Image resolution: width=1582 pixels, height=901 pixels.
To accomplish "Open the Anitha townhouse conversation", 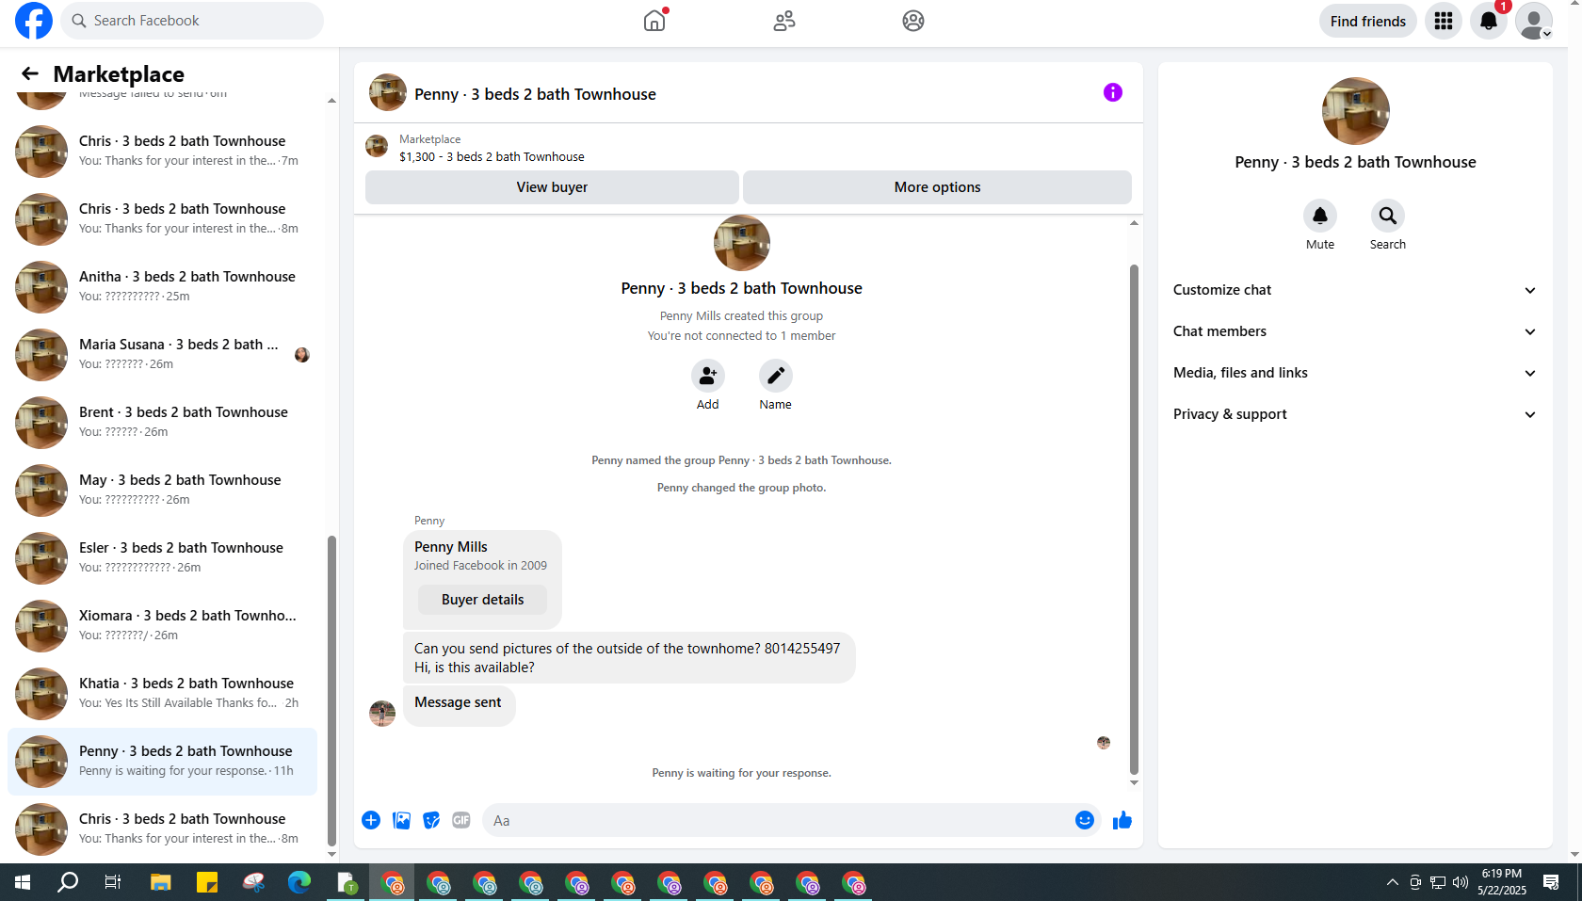I will coord(163,286).
